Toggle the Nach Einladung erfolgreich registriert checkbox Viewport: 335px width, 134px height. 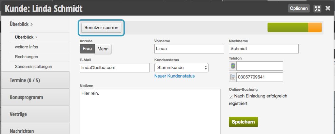pos(231,97)
